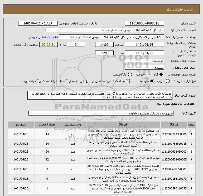Click quantity 24 in row 3
The width and height of the screenshot is (203, 196).
[47, 152]
